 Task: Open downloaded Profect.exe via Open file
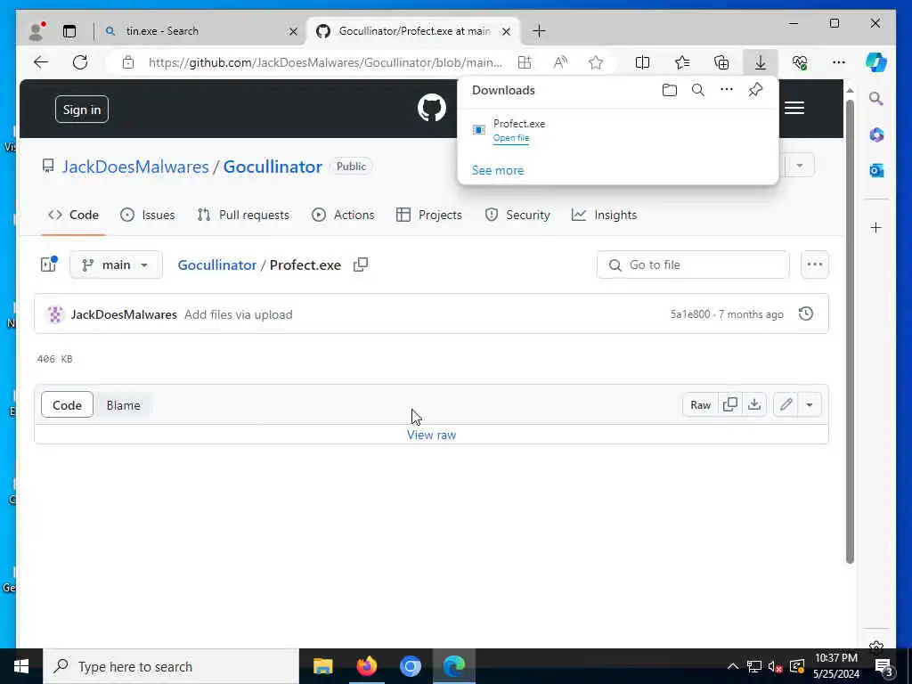511,138
